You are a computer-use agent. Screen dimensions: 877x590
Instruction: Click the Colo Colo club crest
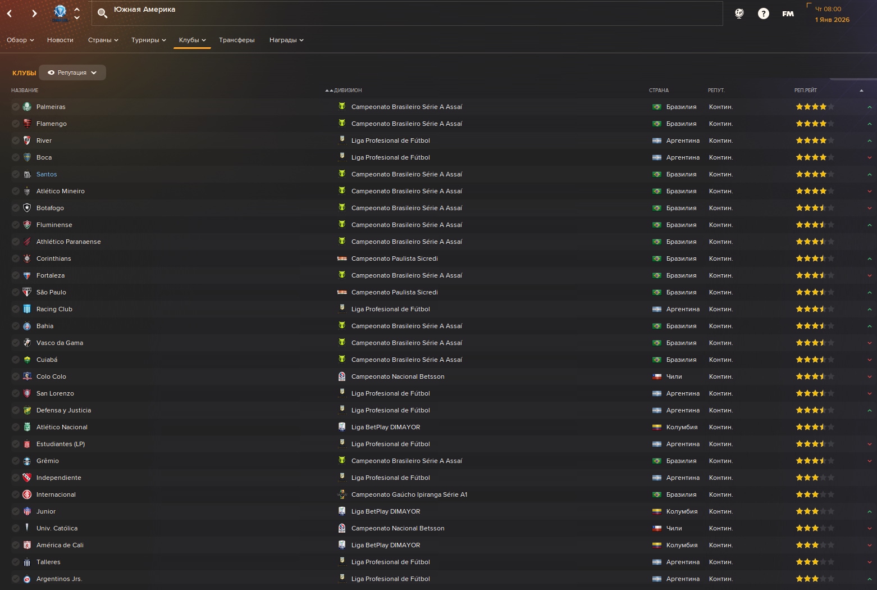[x=27, y=376]
